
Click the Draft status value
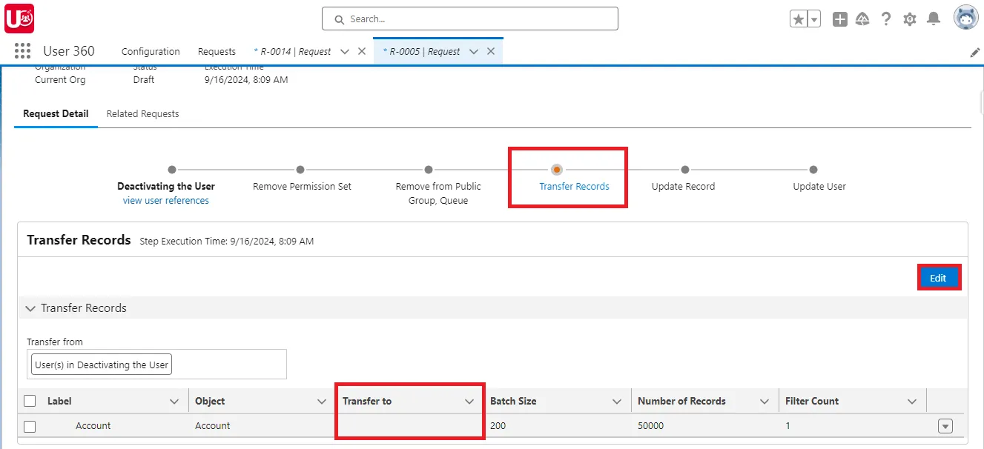coord(144,80)
